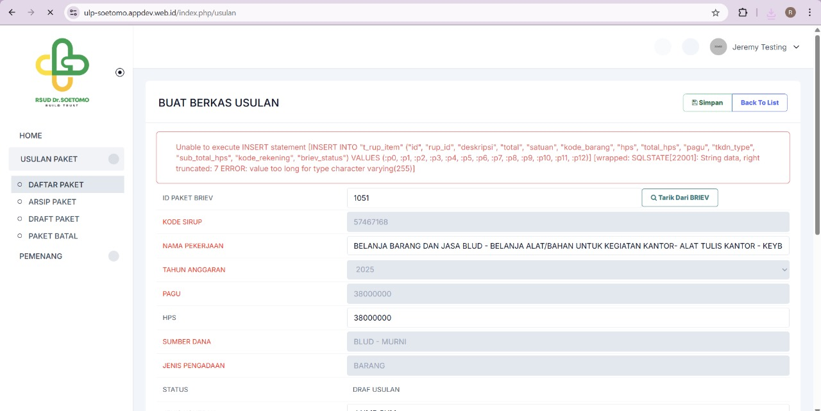The image size is (821, 411).
Task: Click Tarik Dari BRIEV button
Action: point(679,197)
